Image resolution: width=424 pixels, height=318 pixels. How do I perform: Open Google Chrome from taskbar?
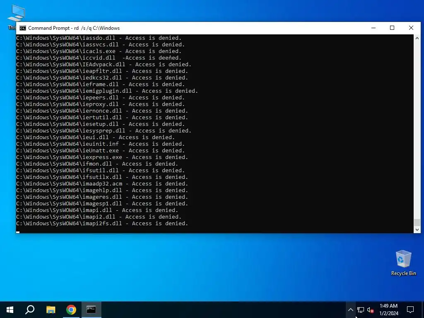71,310
